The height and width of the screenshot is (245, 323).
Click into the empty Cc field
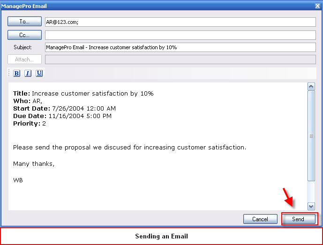180,35
